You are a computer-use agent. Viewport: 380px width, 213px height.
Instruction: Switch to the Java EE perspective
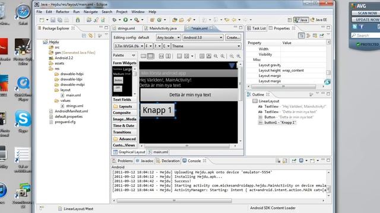tap(319, 20)
